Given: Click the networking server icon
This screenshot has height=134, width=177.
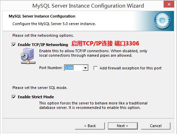Looking at the screenshot, I should [x=28, y=56].
